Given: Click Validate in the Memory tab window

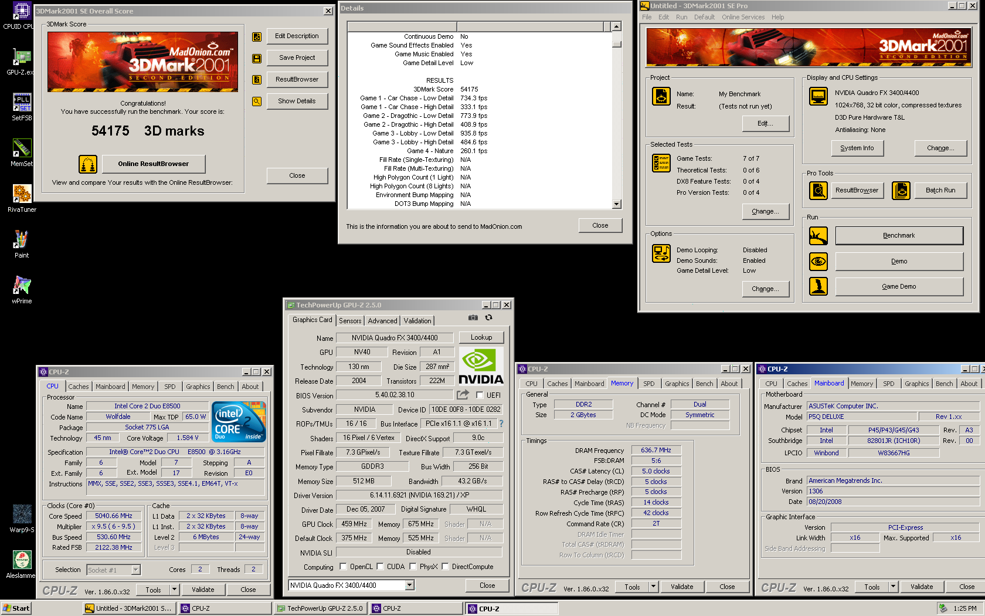Looking at the screenshot, I should 682,587.
